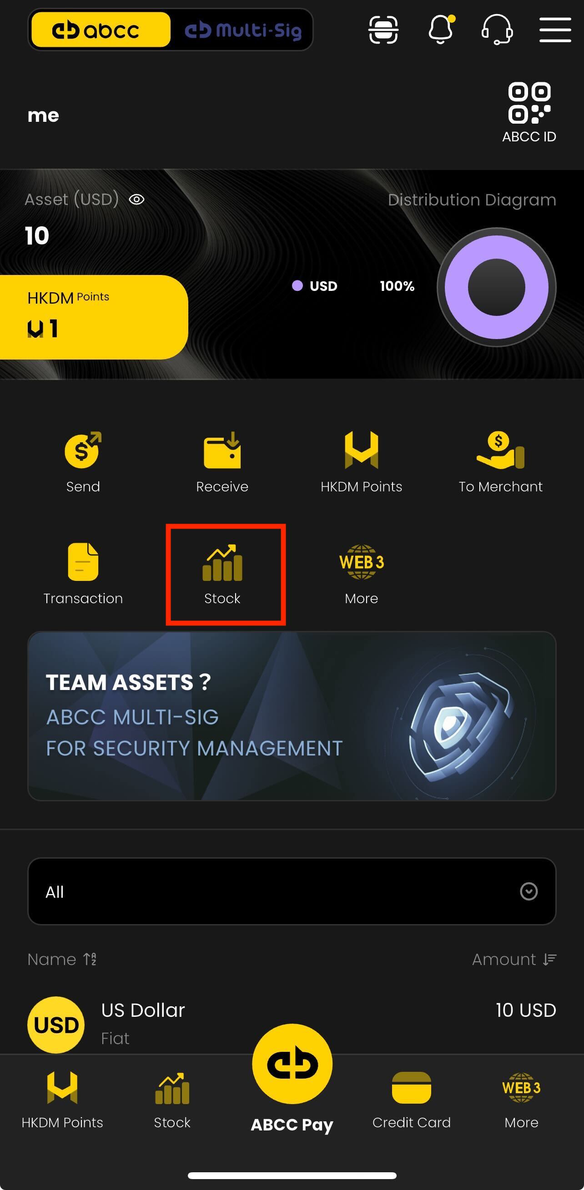584x1190 pixels.
Task: Open HKDM Points bottom tab
Action: [62, 1100]
